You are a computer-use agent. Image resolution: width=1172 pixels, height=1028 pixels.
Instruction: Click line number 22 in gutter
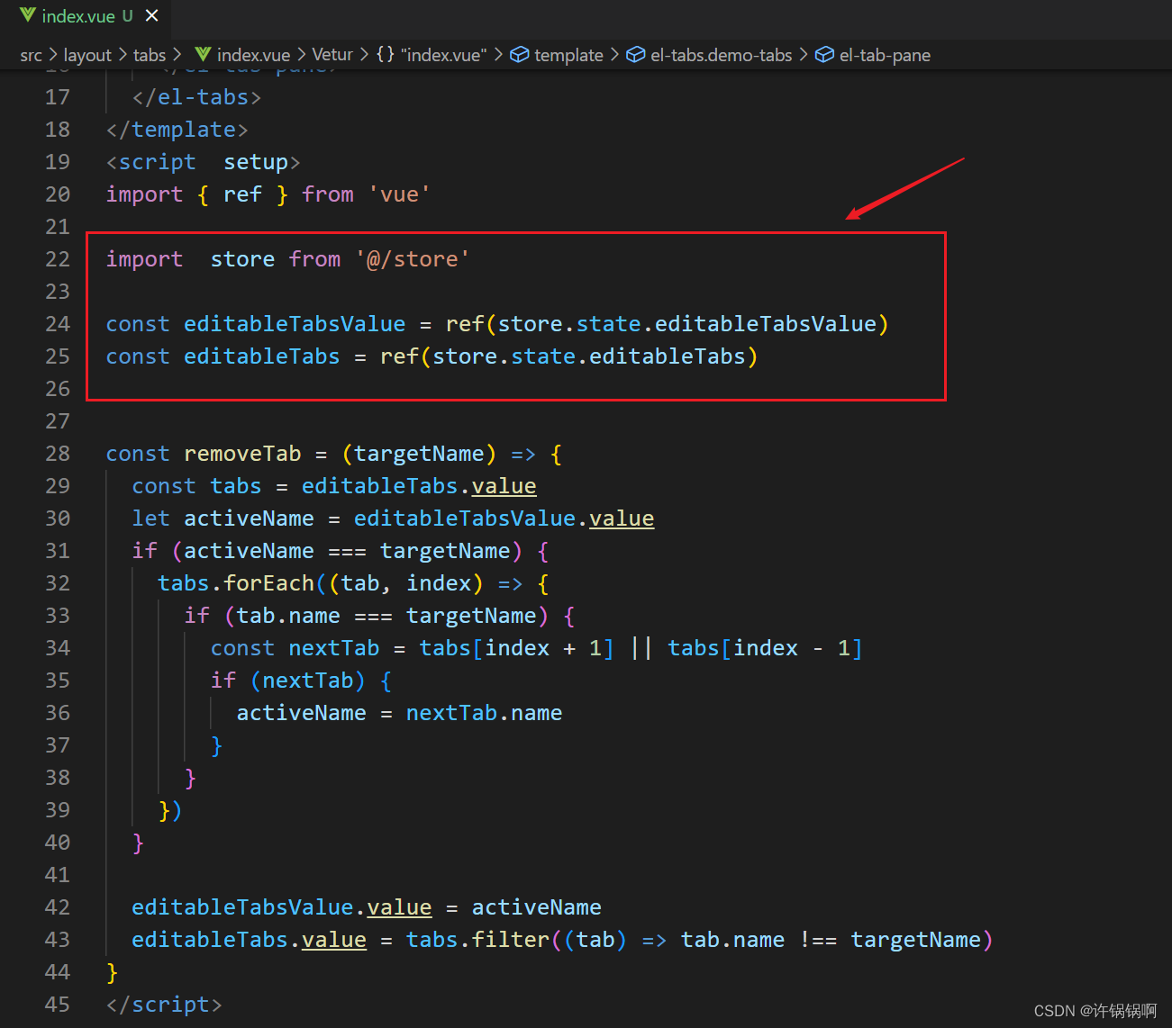point(58,259)
